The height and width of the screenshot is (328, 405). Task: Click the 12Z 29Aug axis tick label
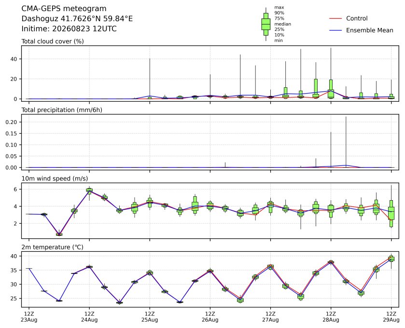click(x=391, y=317)
